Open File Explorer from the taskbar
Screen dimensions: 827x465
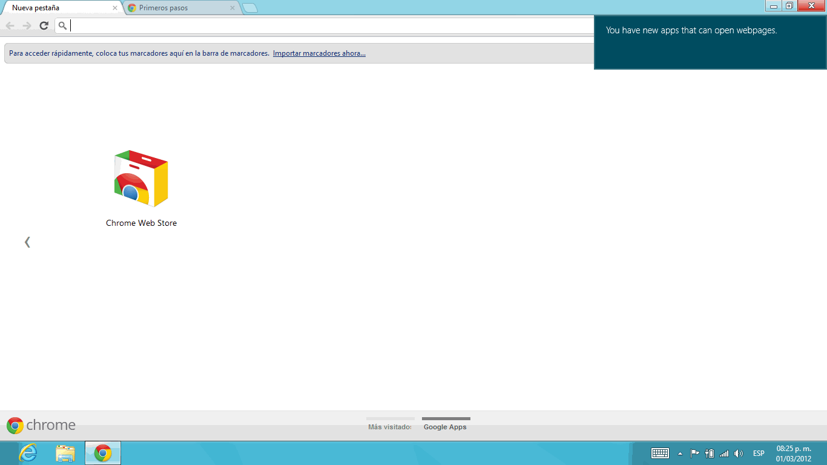pos(65,453)
